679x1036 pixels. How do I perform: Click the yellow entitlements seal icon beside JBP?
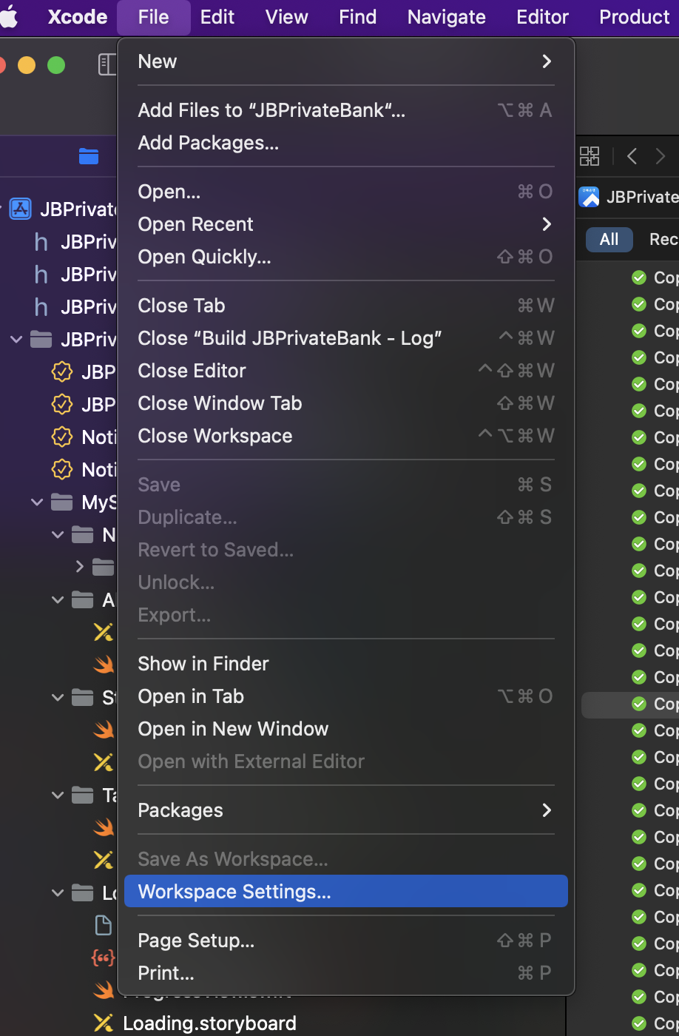click(x=62, y=371)
